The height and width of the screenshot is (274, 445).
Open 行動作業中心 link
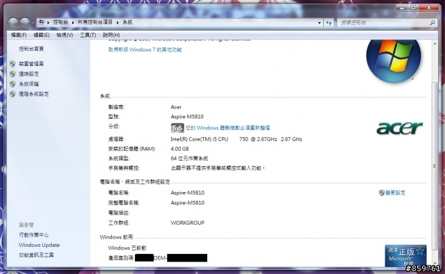pos(33,235)
